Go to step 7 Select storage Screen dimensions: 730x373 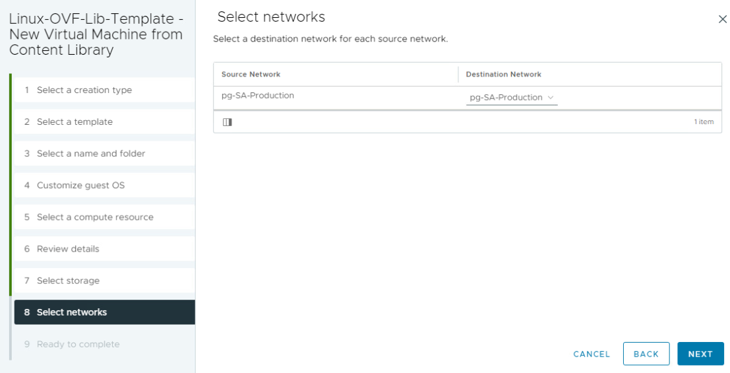105,280
